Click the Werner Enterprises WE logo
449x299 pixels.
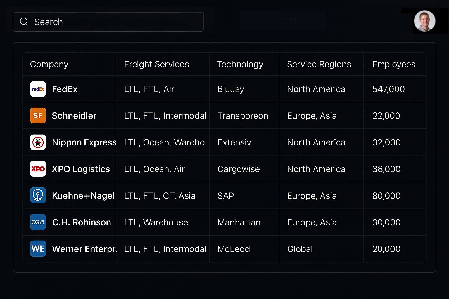pos(38,248)
